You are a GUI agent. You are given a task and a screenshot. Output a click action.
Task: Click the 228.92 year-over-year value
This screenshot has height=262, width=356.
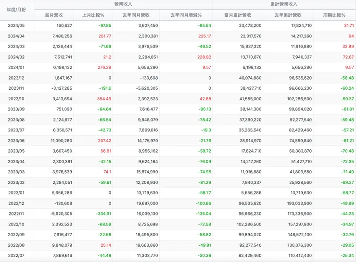click(x=204, y=57)
